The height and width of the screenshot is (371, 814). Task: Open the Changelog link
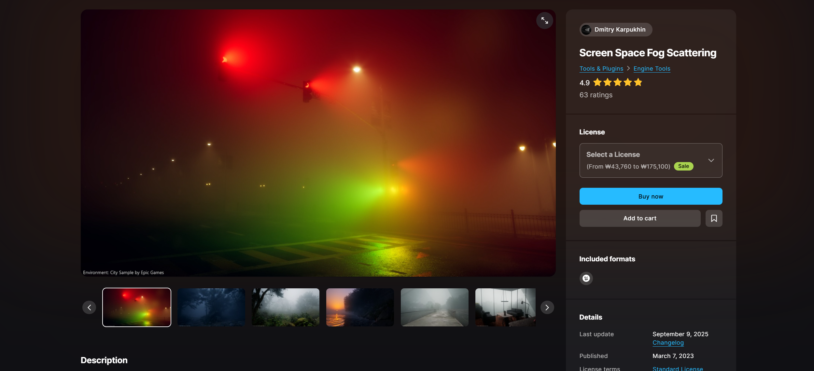click(668, 343)
